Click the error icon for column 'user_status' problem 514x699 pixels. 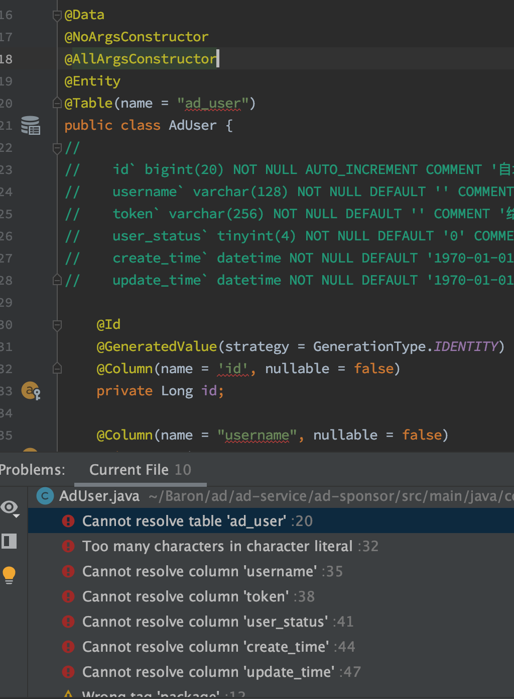(x=68, y=622)
